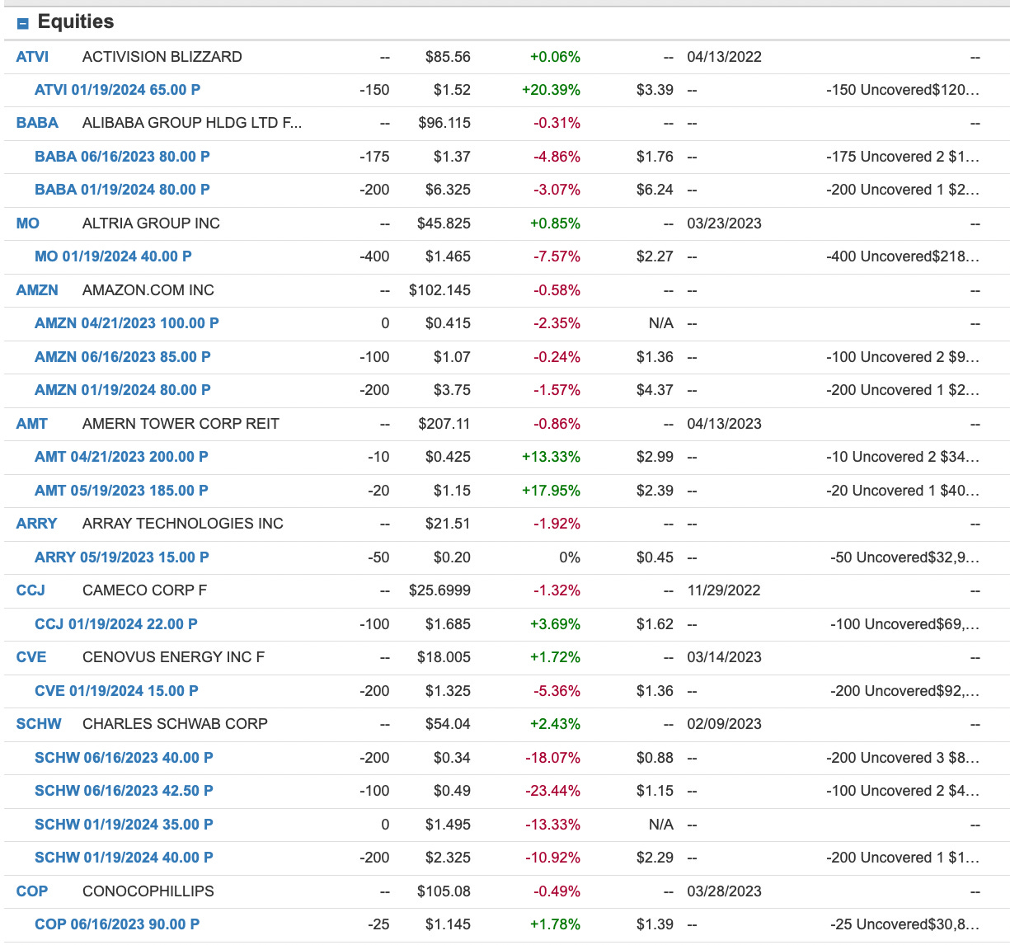Open the COP ticker link

pos(32,891)
